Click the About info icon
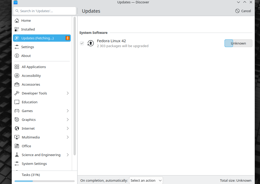The image size is (260, 184). pyautogui.click(x=17, y=56)
